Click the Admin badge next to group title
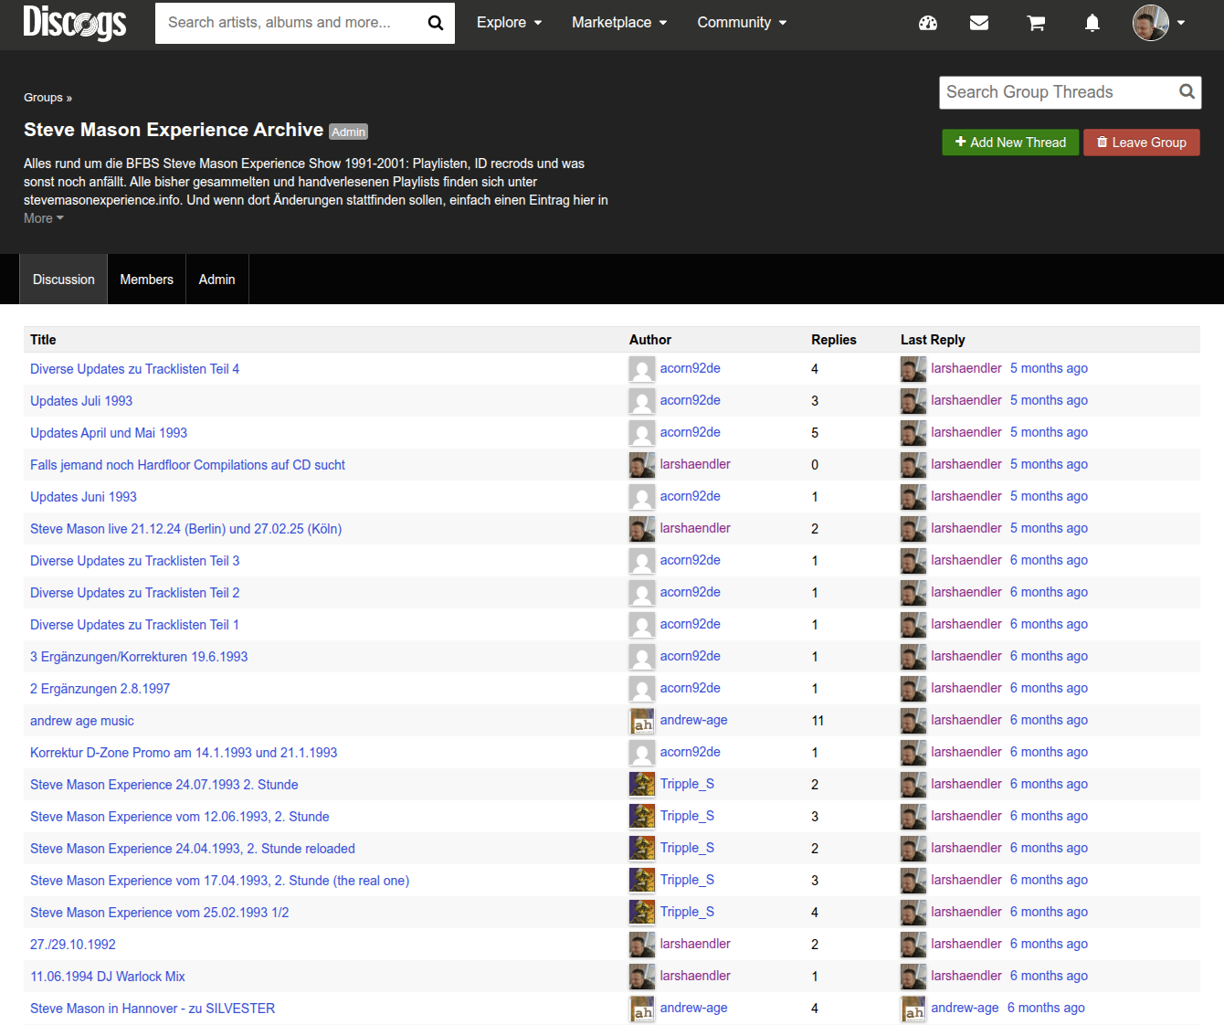1224x1025 pixels. click(x=348, y=132)
